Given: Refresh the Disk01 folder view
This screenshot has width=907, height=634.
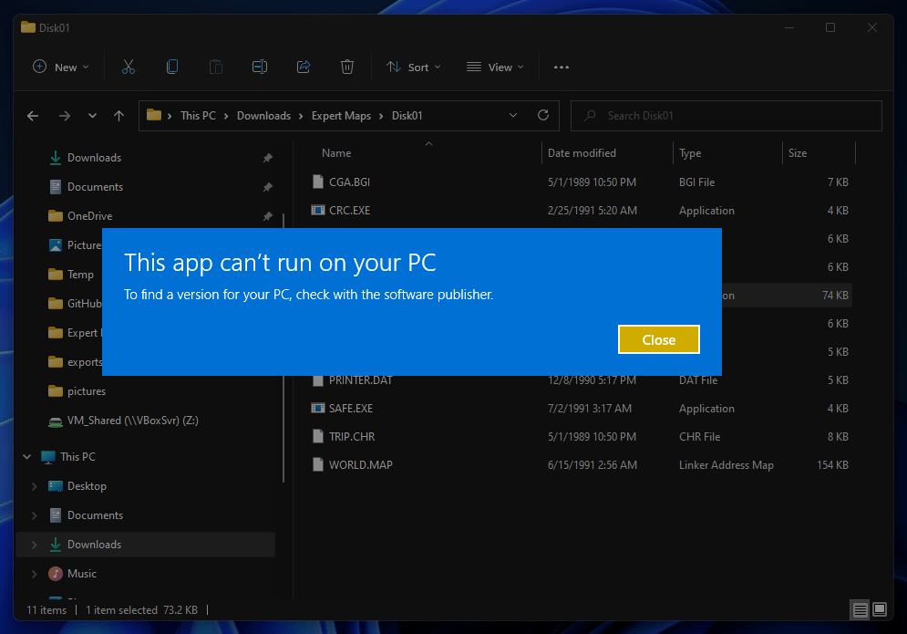Looking at the screenshot, I should 543,116.
